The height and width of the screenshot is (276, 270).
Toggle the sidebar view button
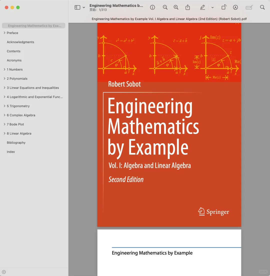(x=77, y=8)
